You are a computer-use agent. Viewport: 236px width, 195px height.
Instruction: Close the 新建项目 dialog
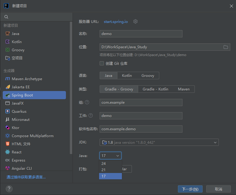[231, 6]
